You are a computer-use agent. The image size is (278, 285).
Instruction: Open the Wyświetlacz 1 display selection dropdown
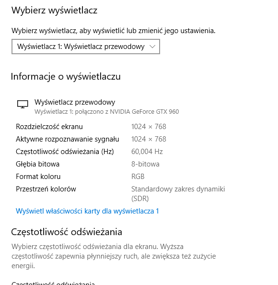(86, 47)
